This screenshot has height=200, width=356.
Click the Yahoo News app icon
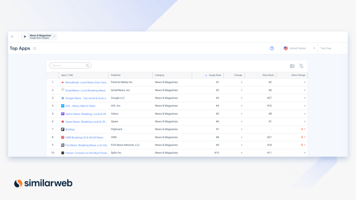click(63, 114)
